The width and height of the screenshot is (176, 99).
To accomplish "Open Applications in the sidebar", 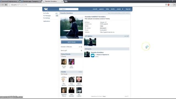I will click(x=46, y=21).
